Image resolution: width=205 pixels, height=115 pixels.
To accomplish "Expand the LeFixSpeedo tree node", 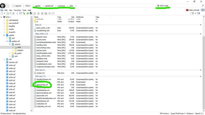I will point(4,20).
